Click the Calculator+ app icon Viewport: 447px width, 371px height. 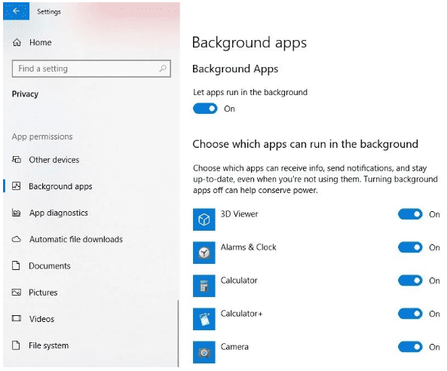pyautogui.click(x=204, y=319)
